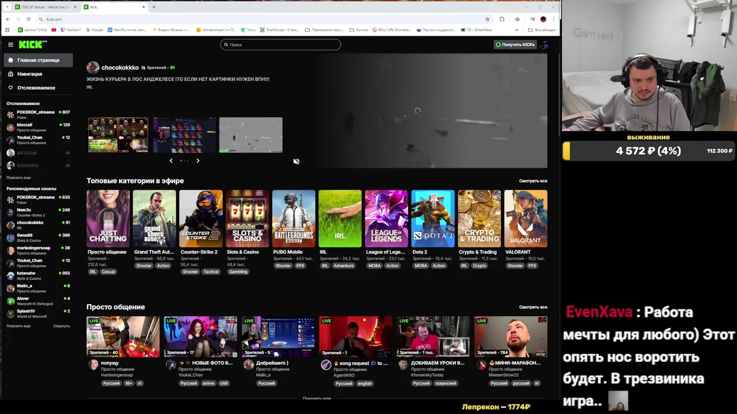
Task: See all top categories via Смотреть все
Action: pos(533,181)
